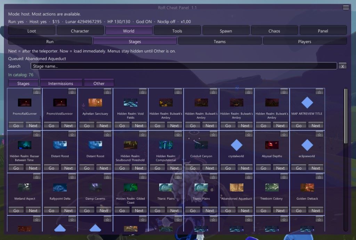
Task: Open the Loot tab
Action: 32,31
